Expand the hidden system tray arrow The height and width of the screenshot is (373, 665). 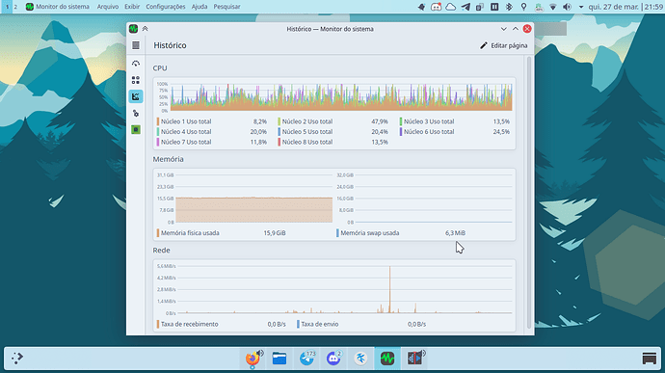coord(581,7)
